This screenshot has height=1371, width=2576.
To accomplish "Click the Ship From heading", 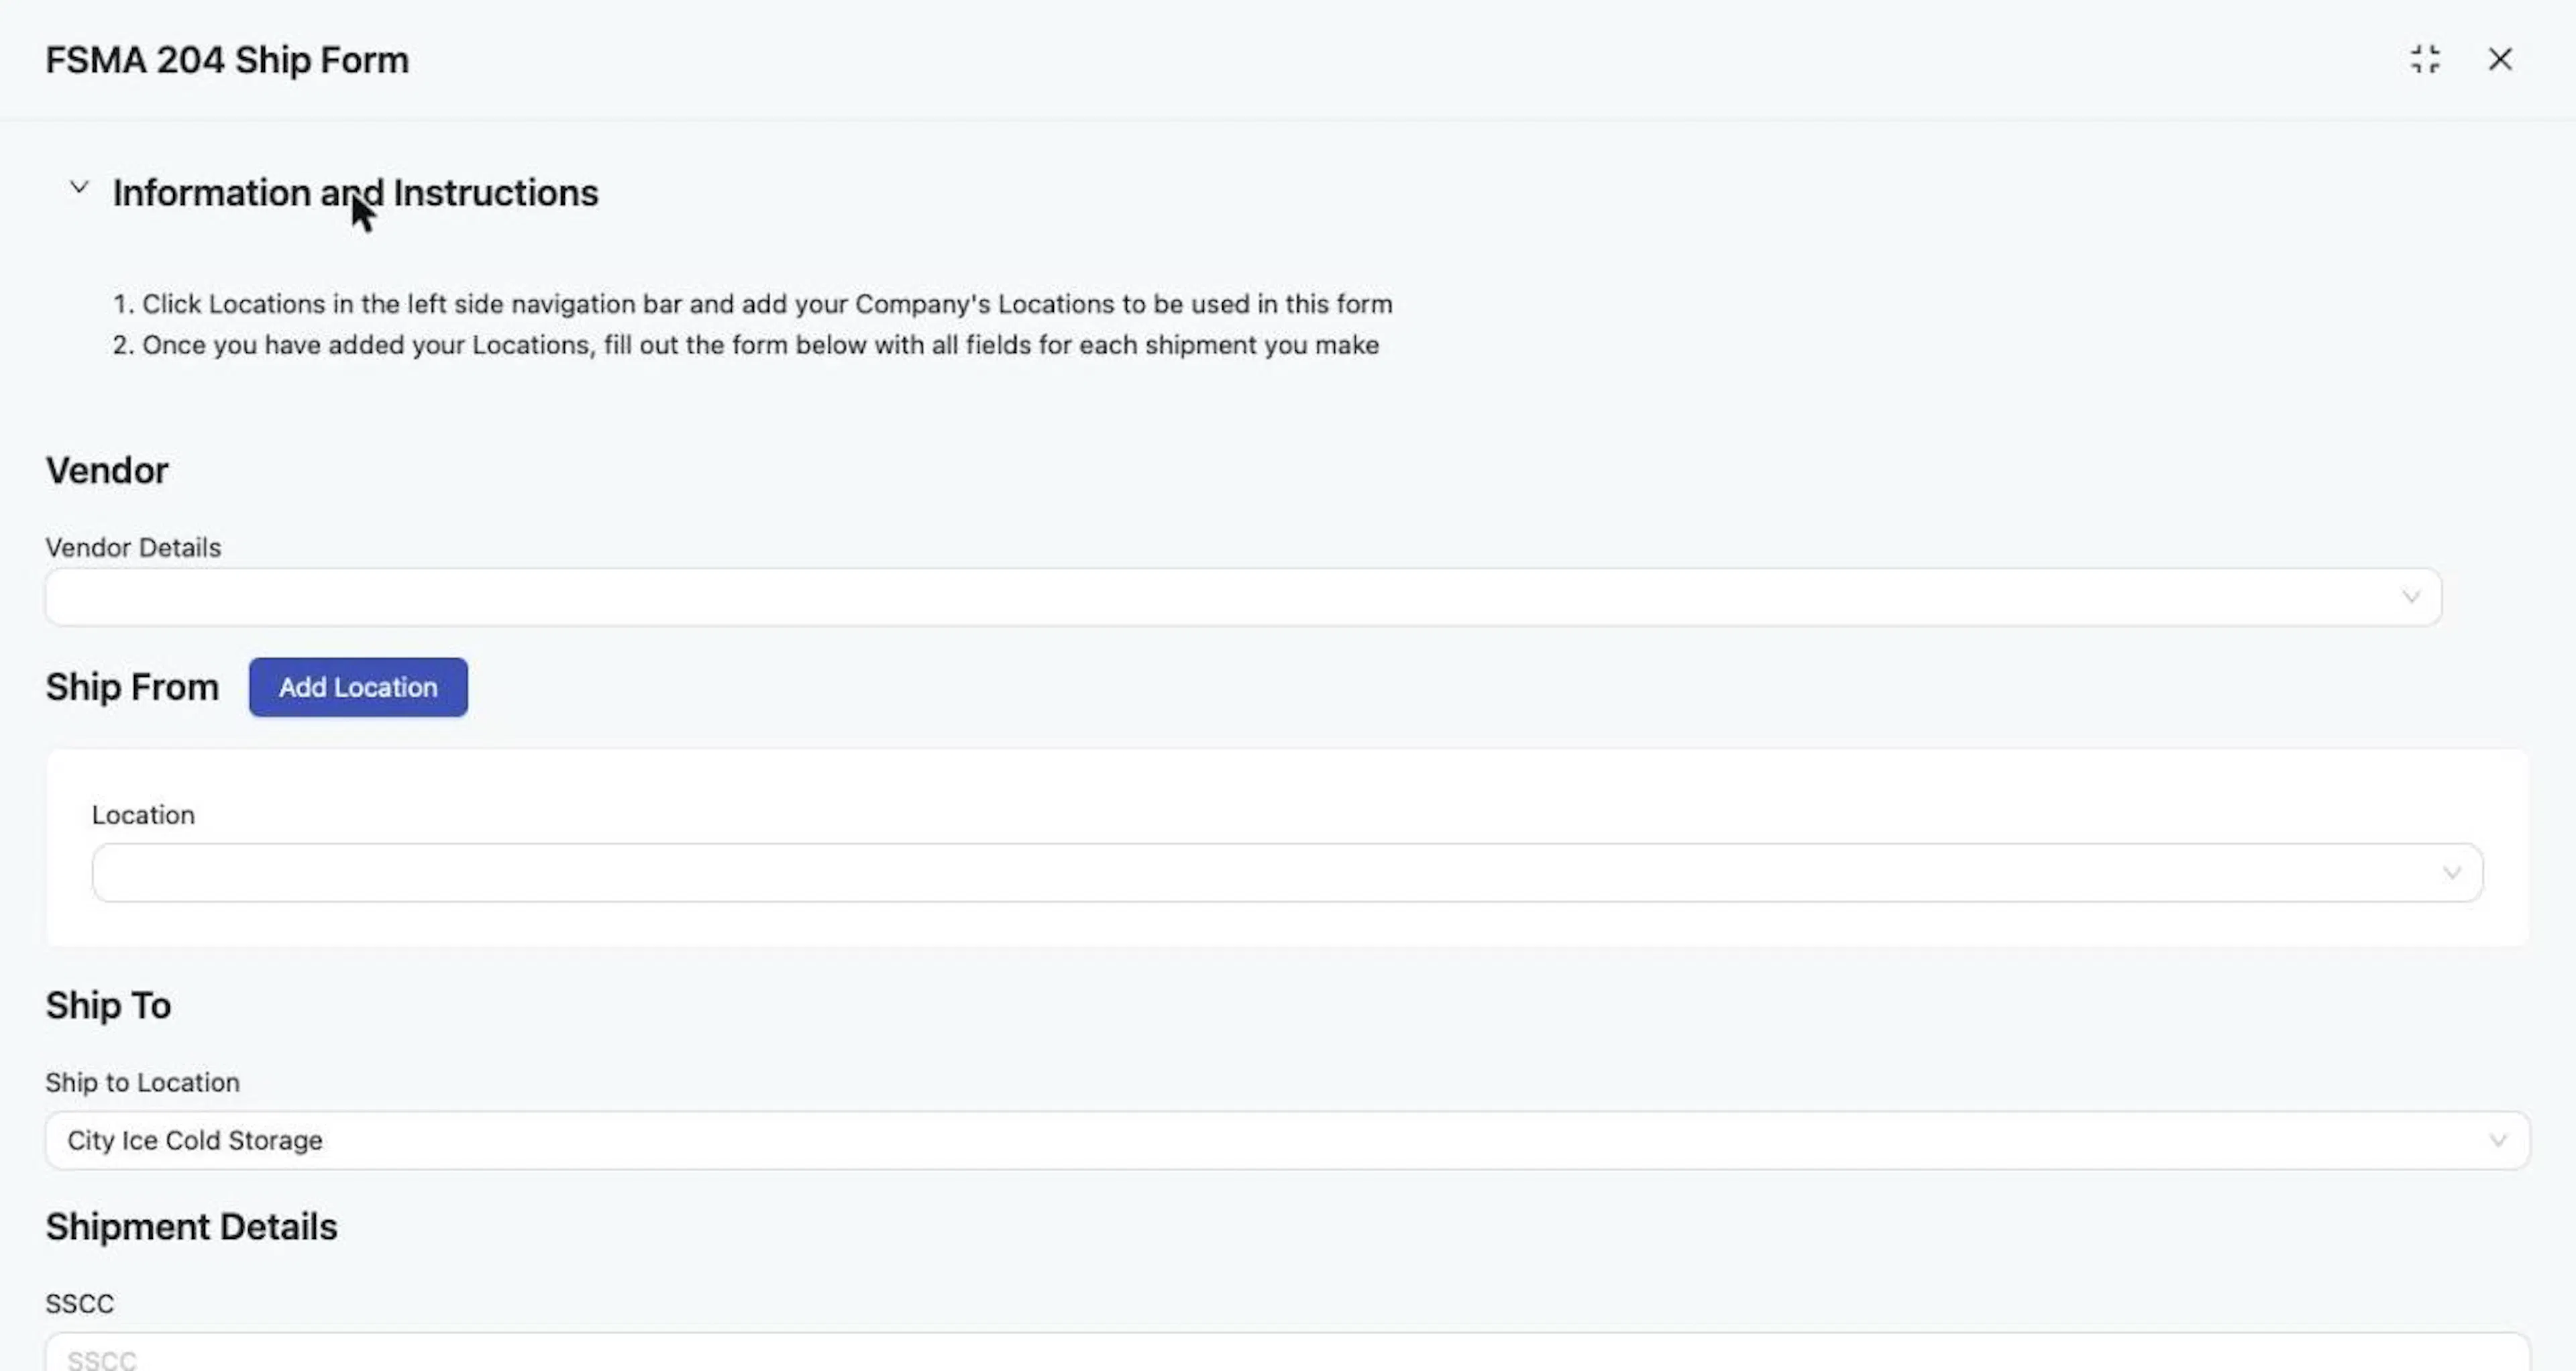I will tap(132, 687).
